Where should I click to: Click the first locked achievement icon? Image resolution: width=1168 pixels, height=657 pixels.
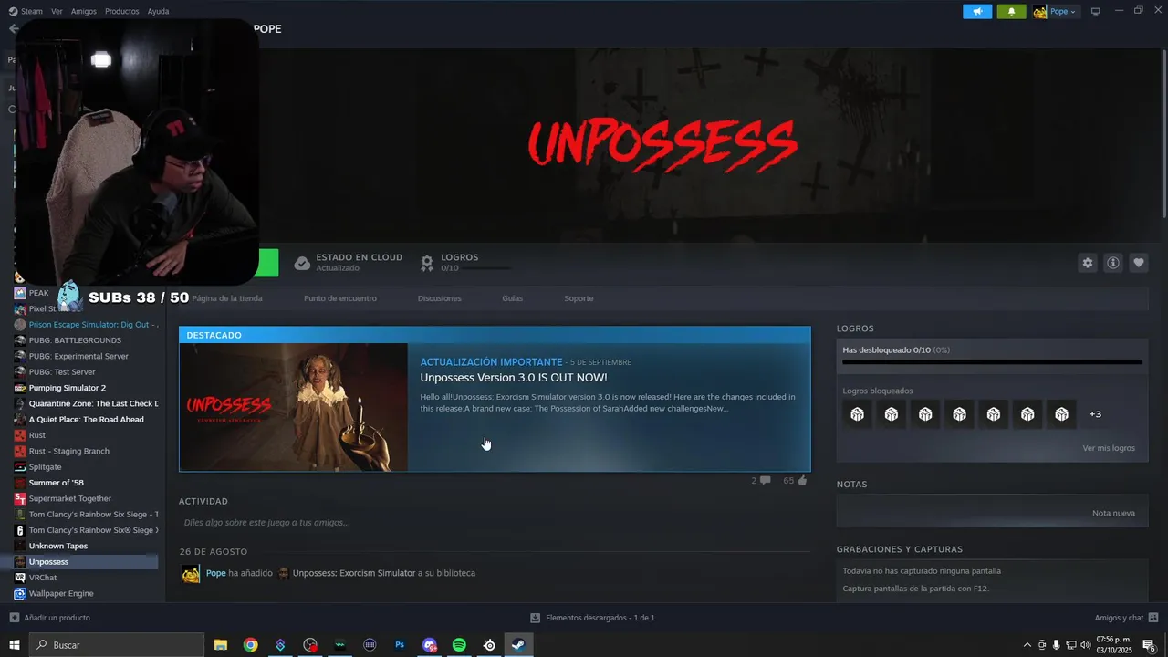(857, 414)
